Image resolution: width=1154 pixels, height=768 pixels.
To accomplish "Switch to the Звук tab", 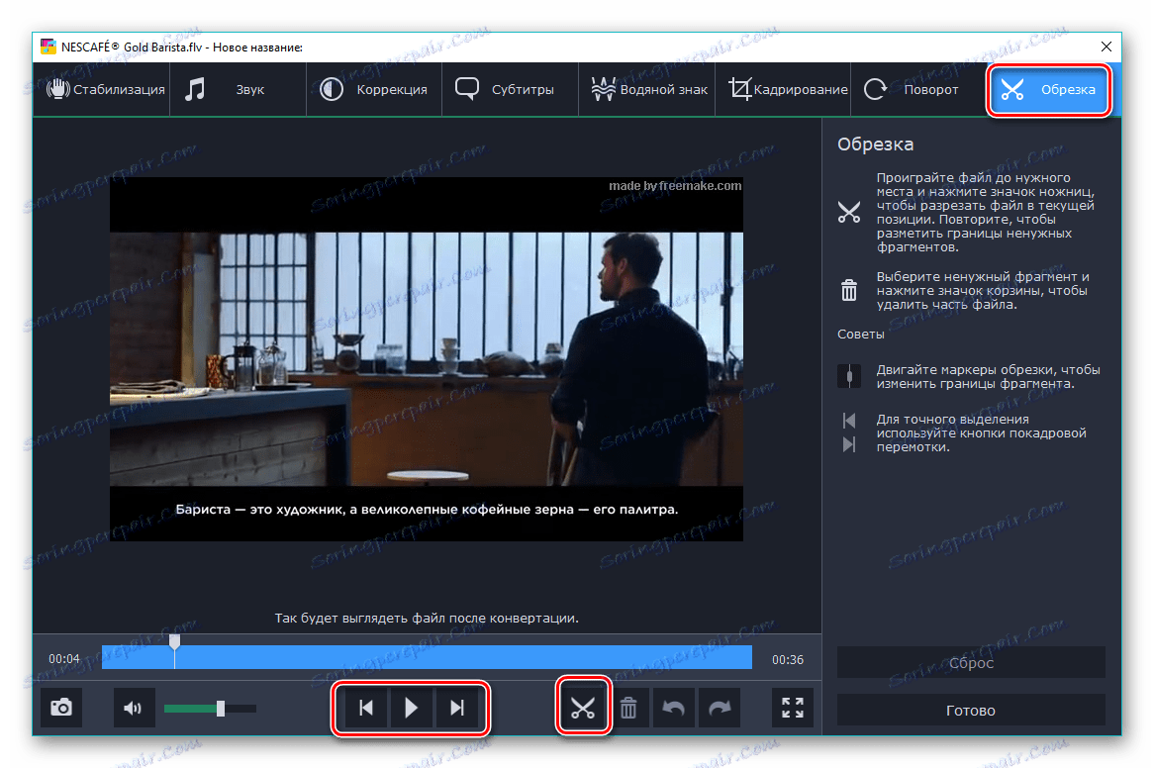I will (x=238, y=90).
